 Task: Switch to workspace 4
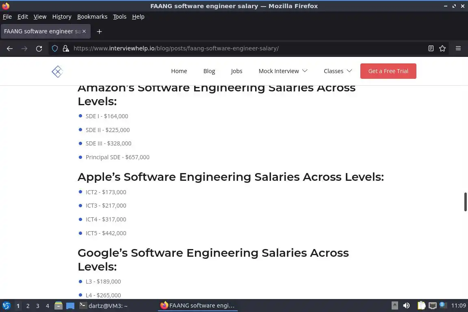(48, 306)
